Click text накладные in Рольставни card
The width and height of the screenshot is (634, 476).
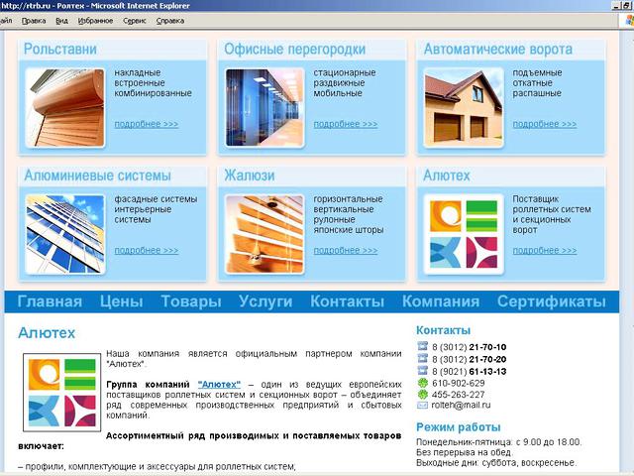[x=138, y=72]
